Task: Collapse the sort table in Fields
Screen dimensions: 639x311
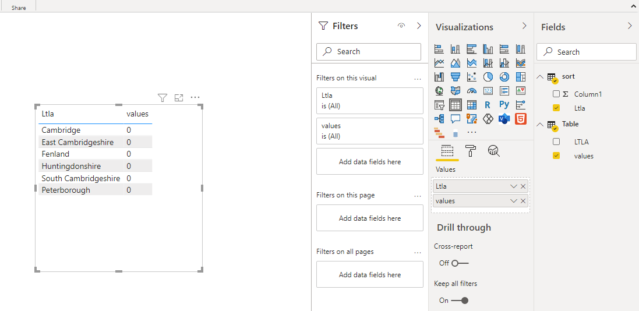Action: pyautogui.click(x=540, y=77)
